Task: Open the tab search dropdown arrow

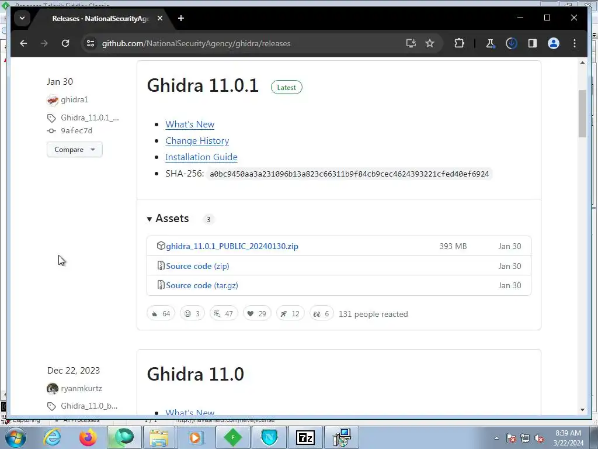Action: [22, 18]
